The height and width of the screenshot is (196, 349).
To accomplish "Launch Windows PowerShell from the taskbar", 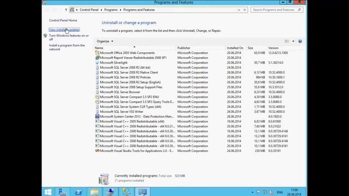I will pos(79,192).
